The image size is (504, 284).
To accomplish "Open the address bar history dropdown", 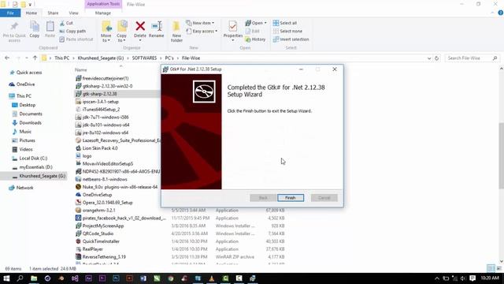I will [x=429, y=58].
